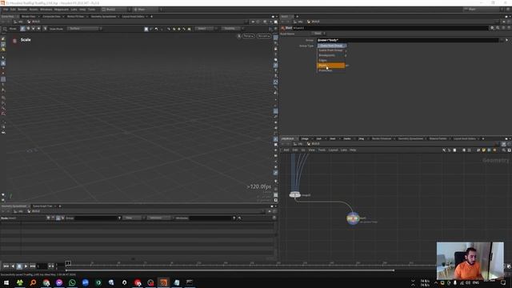Select the merge node in network
The width and height of the screenshot is (512, 288).
coord(295,195)
